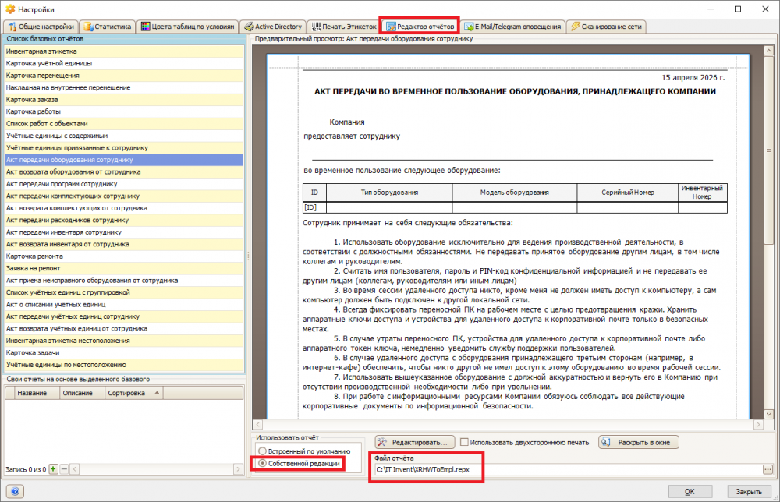
Task: Click the blue help question-mark icon
Action: click(x=15, y=492)
